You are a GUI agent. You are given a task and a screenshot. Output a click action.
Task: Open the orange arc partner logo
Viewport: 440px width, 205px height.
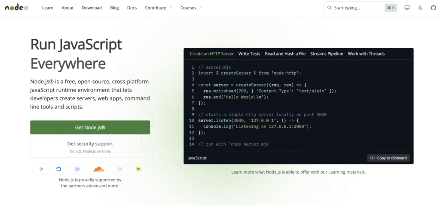click(41, 169)
